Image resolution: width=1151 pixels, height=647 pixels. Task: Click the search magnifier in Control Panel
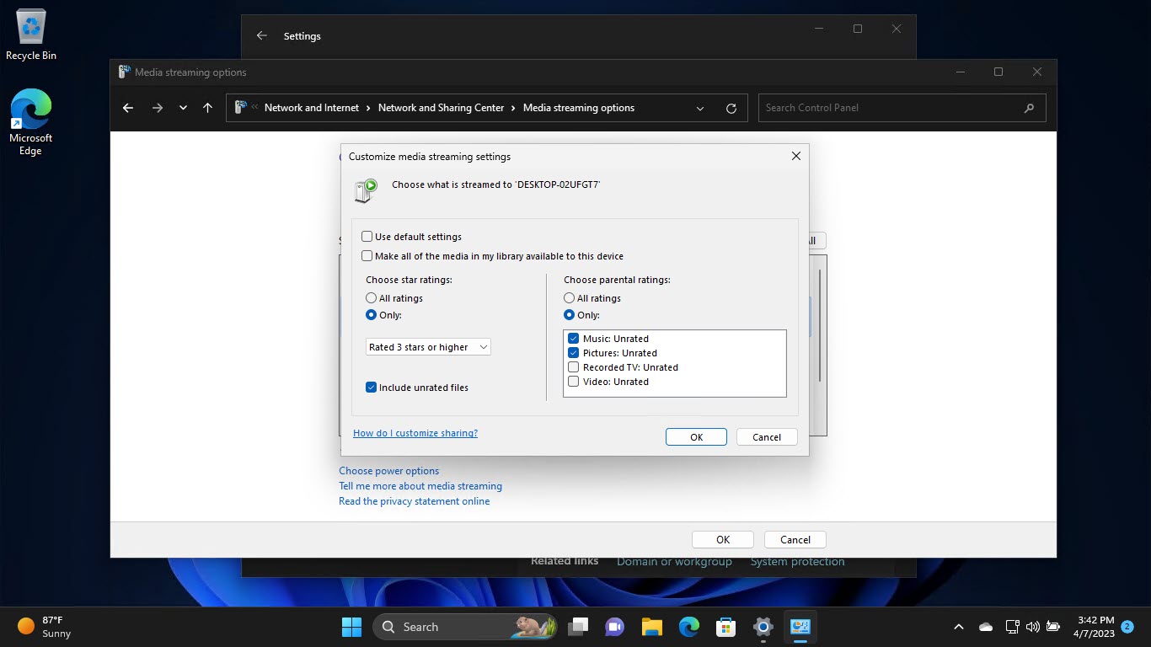[1029, 108]
